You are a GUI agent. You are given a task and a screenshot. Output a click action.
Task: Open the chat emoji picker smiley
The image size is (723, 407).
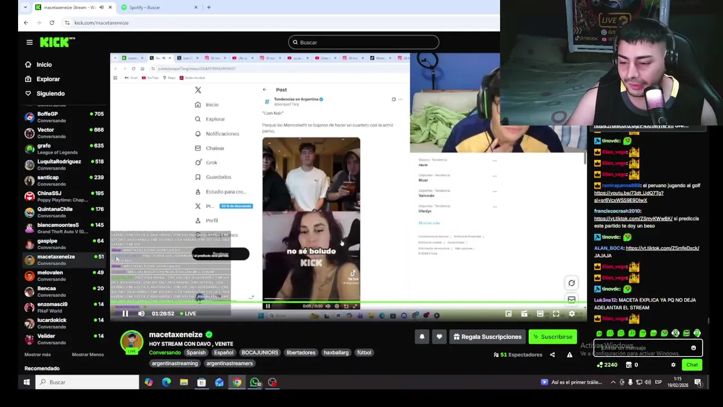click(x=694, y=348)
